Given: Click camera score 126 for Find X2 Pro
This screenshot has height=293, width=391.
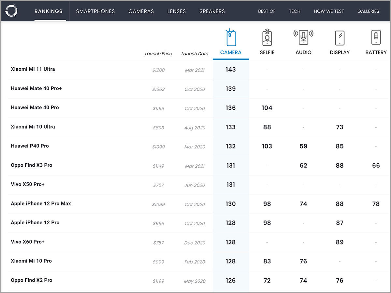Looking at the screenshot, I should pos(231,281).
